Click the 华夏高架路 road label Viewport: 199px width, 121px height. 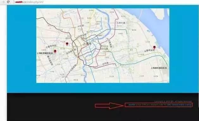pyautogui.click(x=149, y=51)
